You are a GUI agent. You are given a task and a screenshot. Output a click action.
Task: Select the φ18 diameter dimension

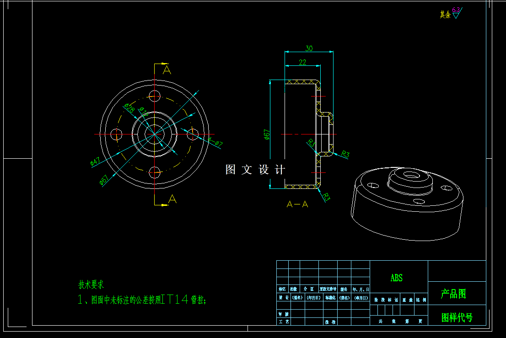[144, 112]
